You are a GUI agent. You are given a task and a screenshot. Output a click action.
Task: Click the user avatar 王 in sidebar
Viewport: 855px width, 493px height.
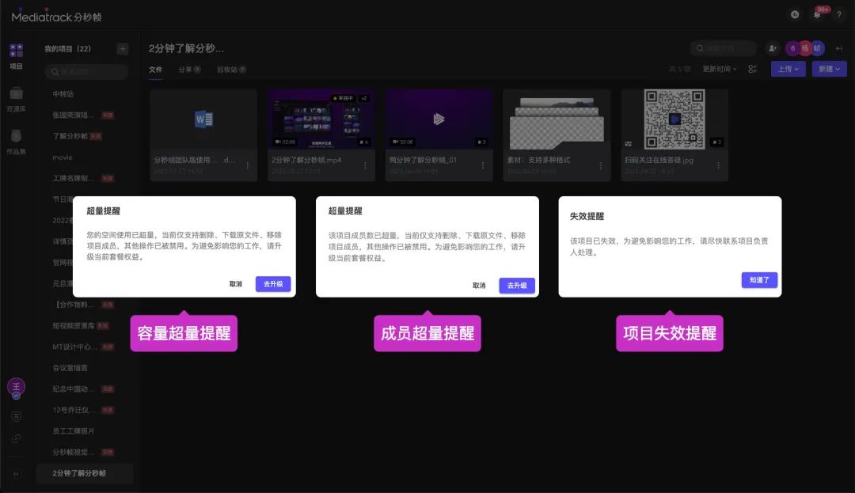point(16,386)
